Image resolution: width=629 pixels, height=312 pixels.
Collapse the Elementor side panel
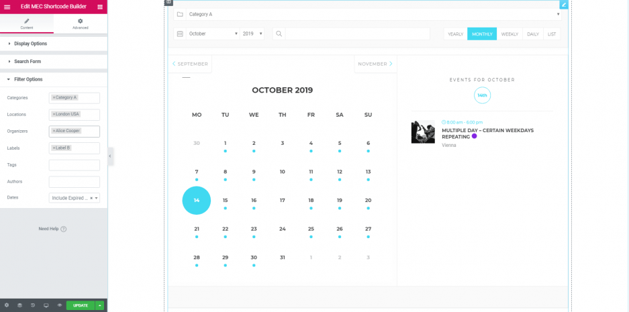(x=110, y=156)
